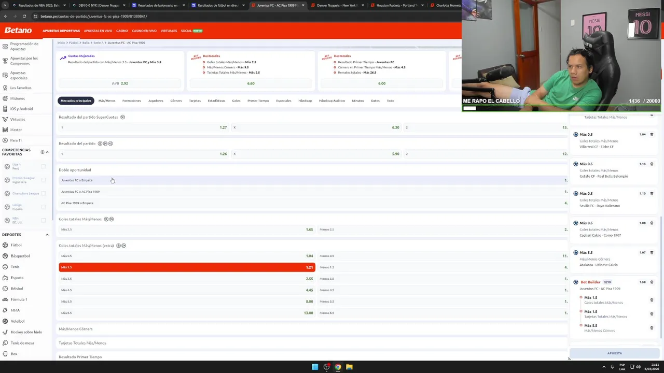Switch to Denver Nuggets - New York browser tab
Screen dimensions: 664x373
[337, 5]
